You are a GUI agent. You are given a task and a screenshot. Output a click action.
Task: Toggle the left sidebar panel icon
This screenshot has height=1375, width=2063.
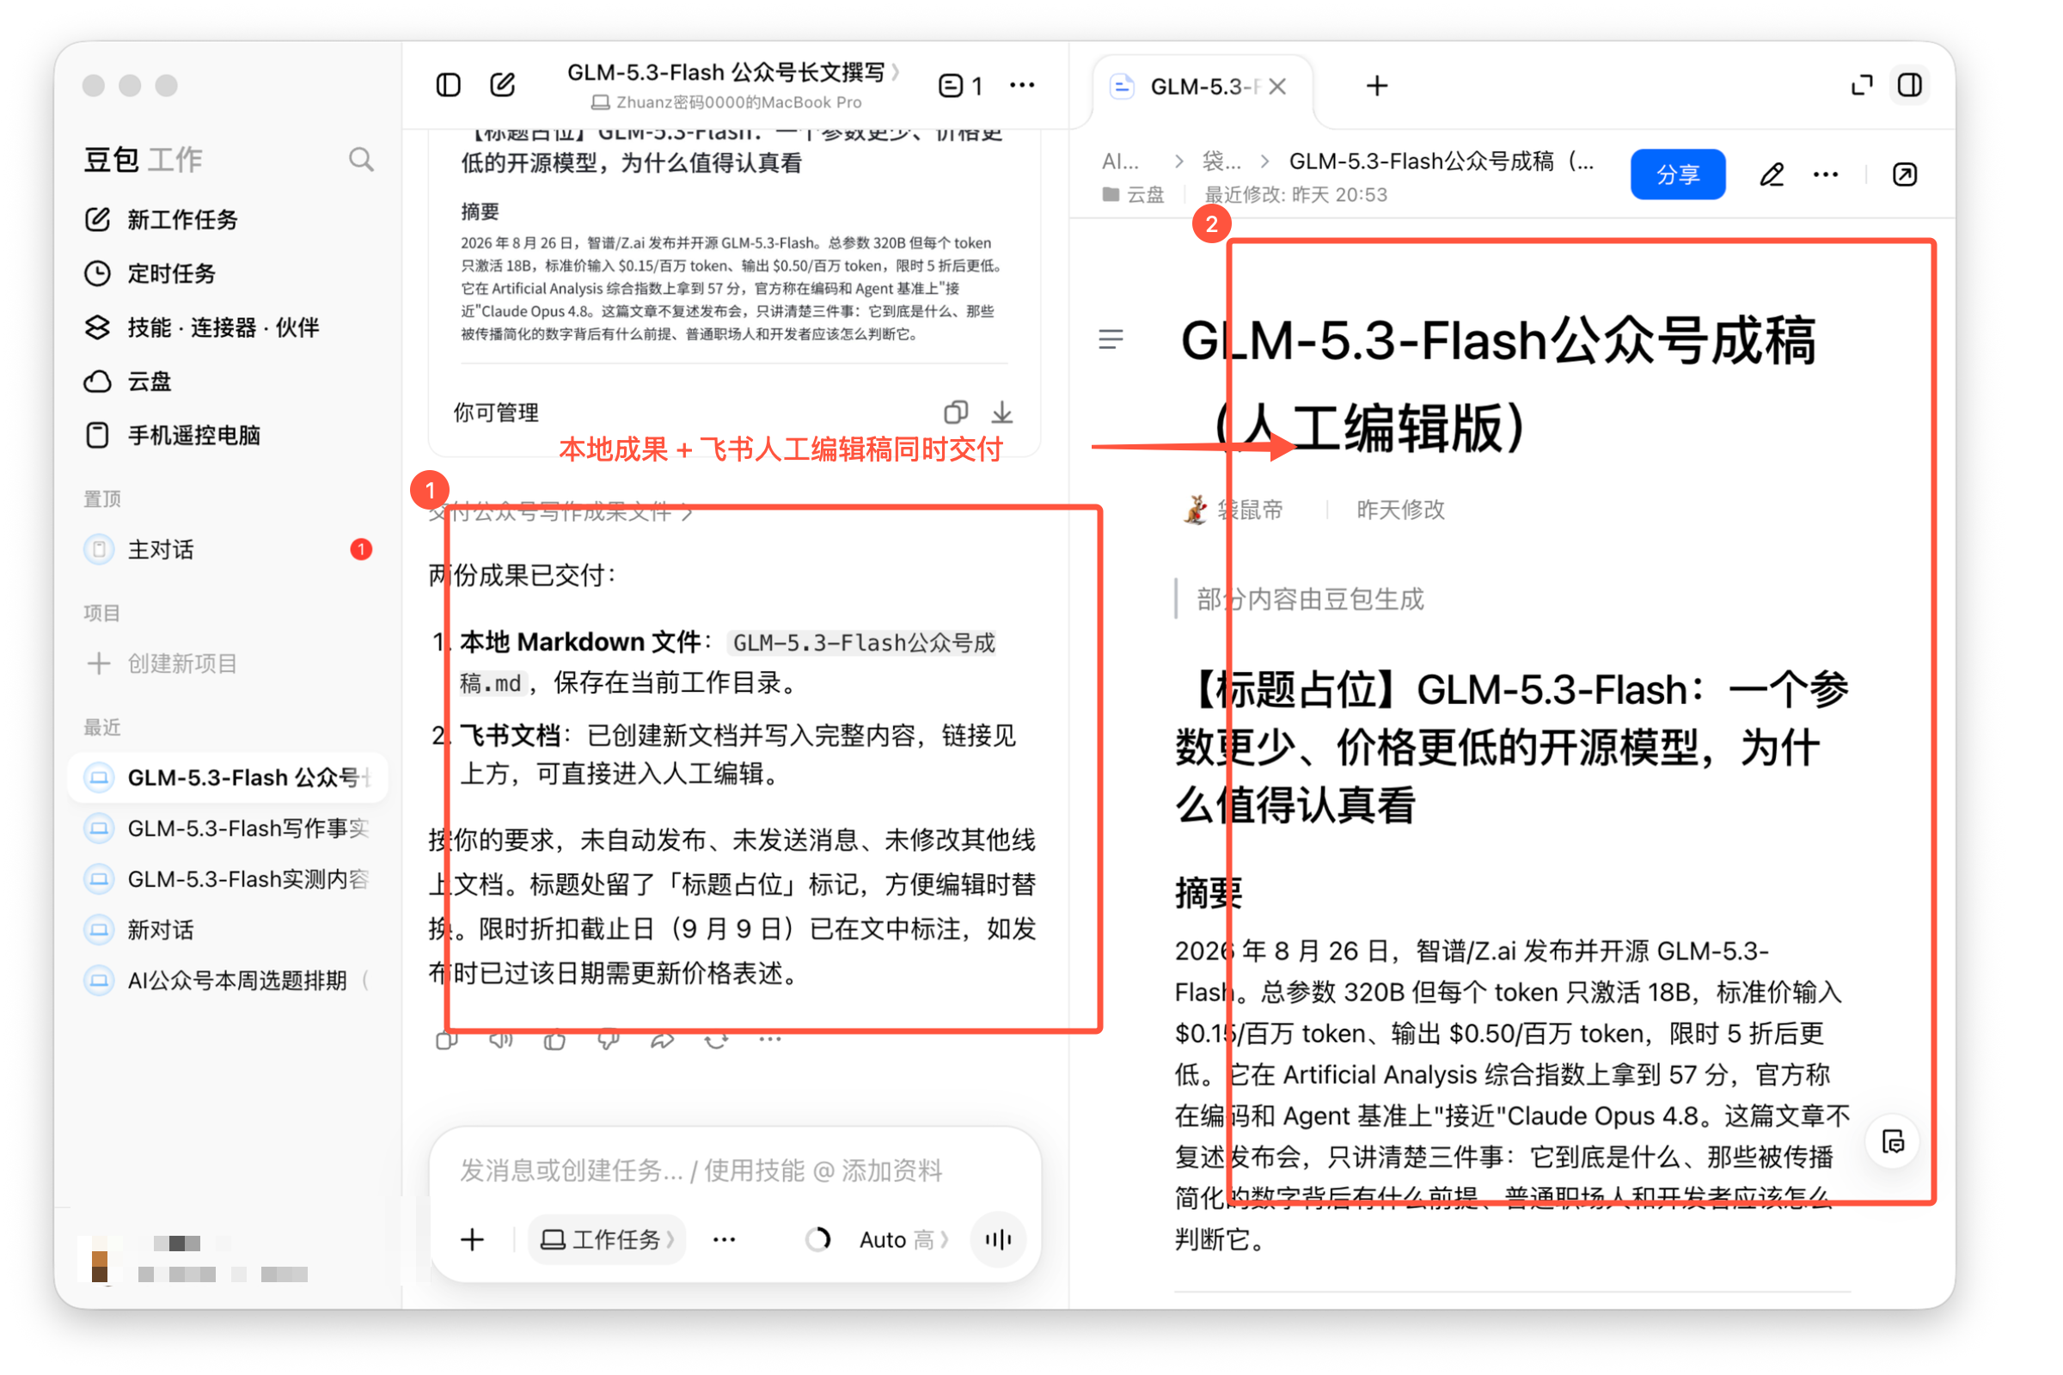point(448,85)
